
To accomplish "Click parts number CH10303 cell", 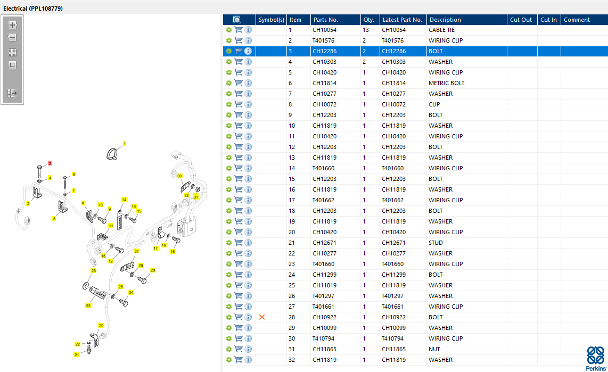I will coord(325,62).
